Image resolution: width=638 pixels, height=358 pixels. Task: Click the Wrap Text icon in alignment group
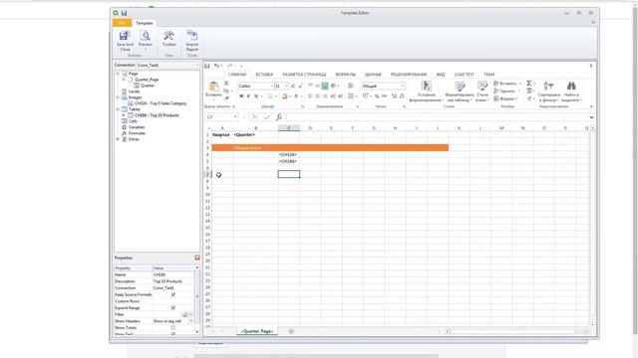(350, 86)
